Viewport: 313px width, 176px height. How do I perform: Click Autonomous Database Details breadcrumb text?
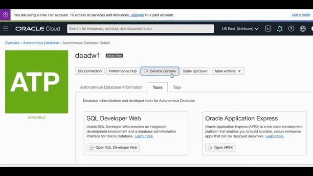[86, 43]
